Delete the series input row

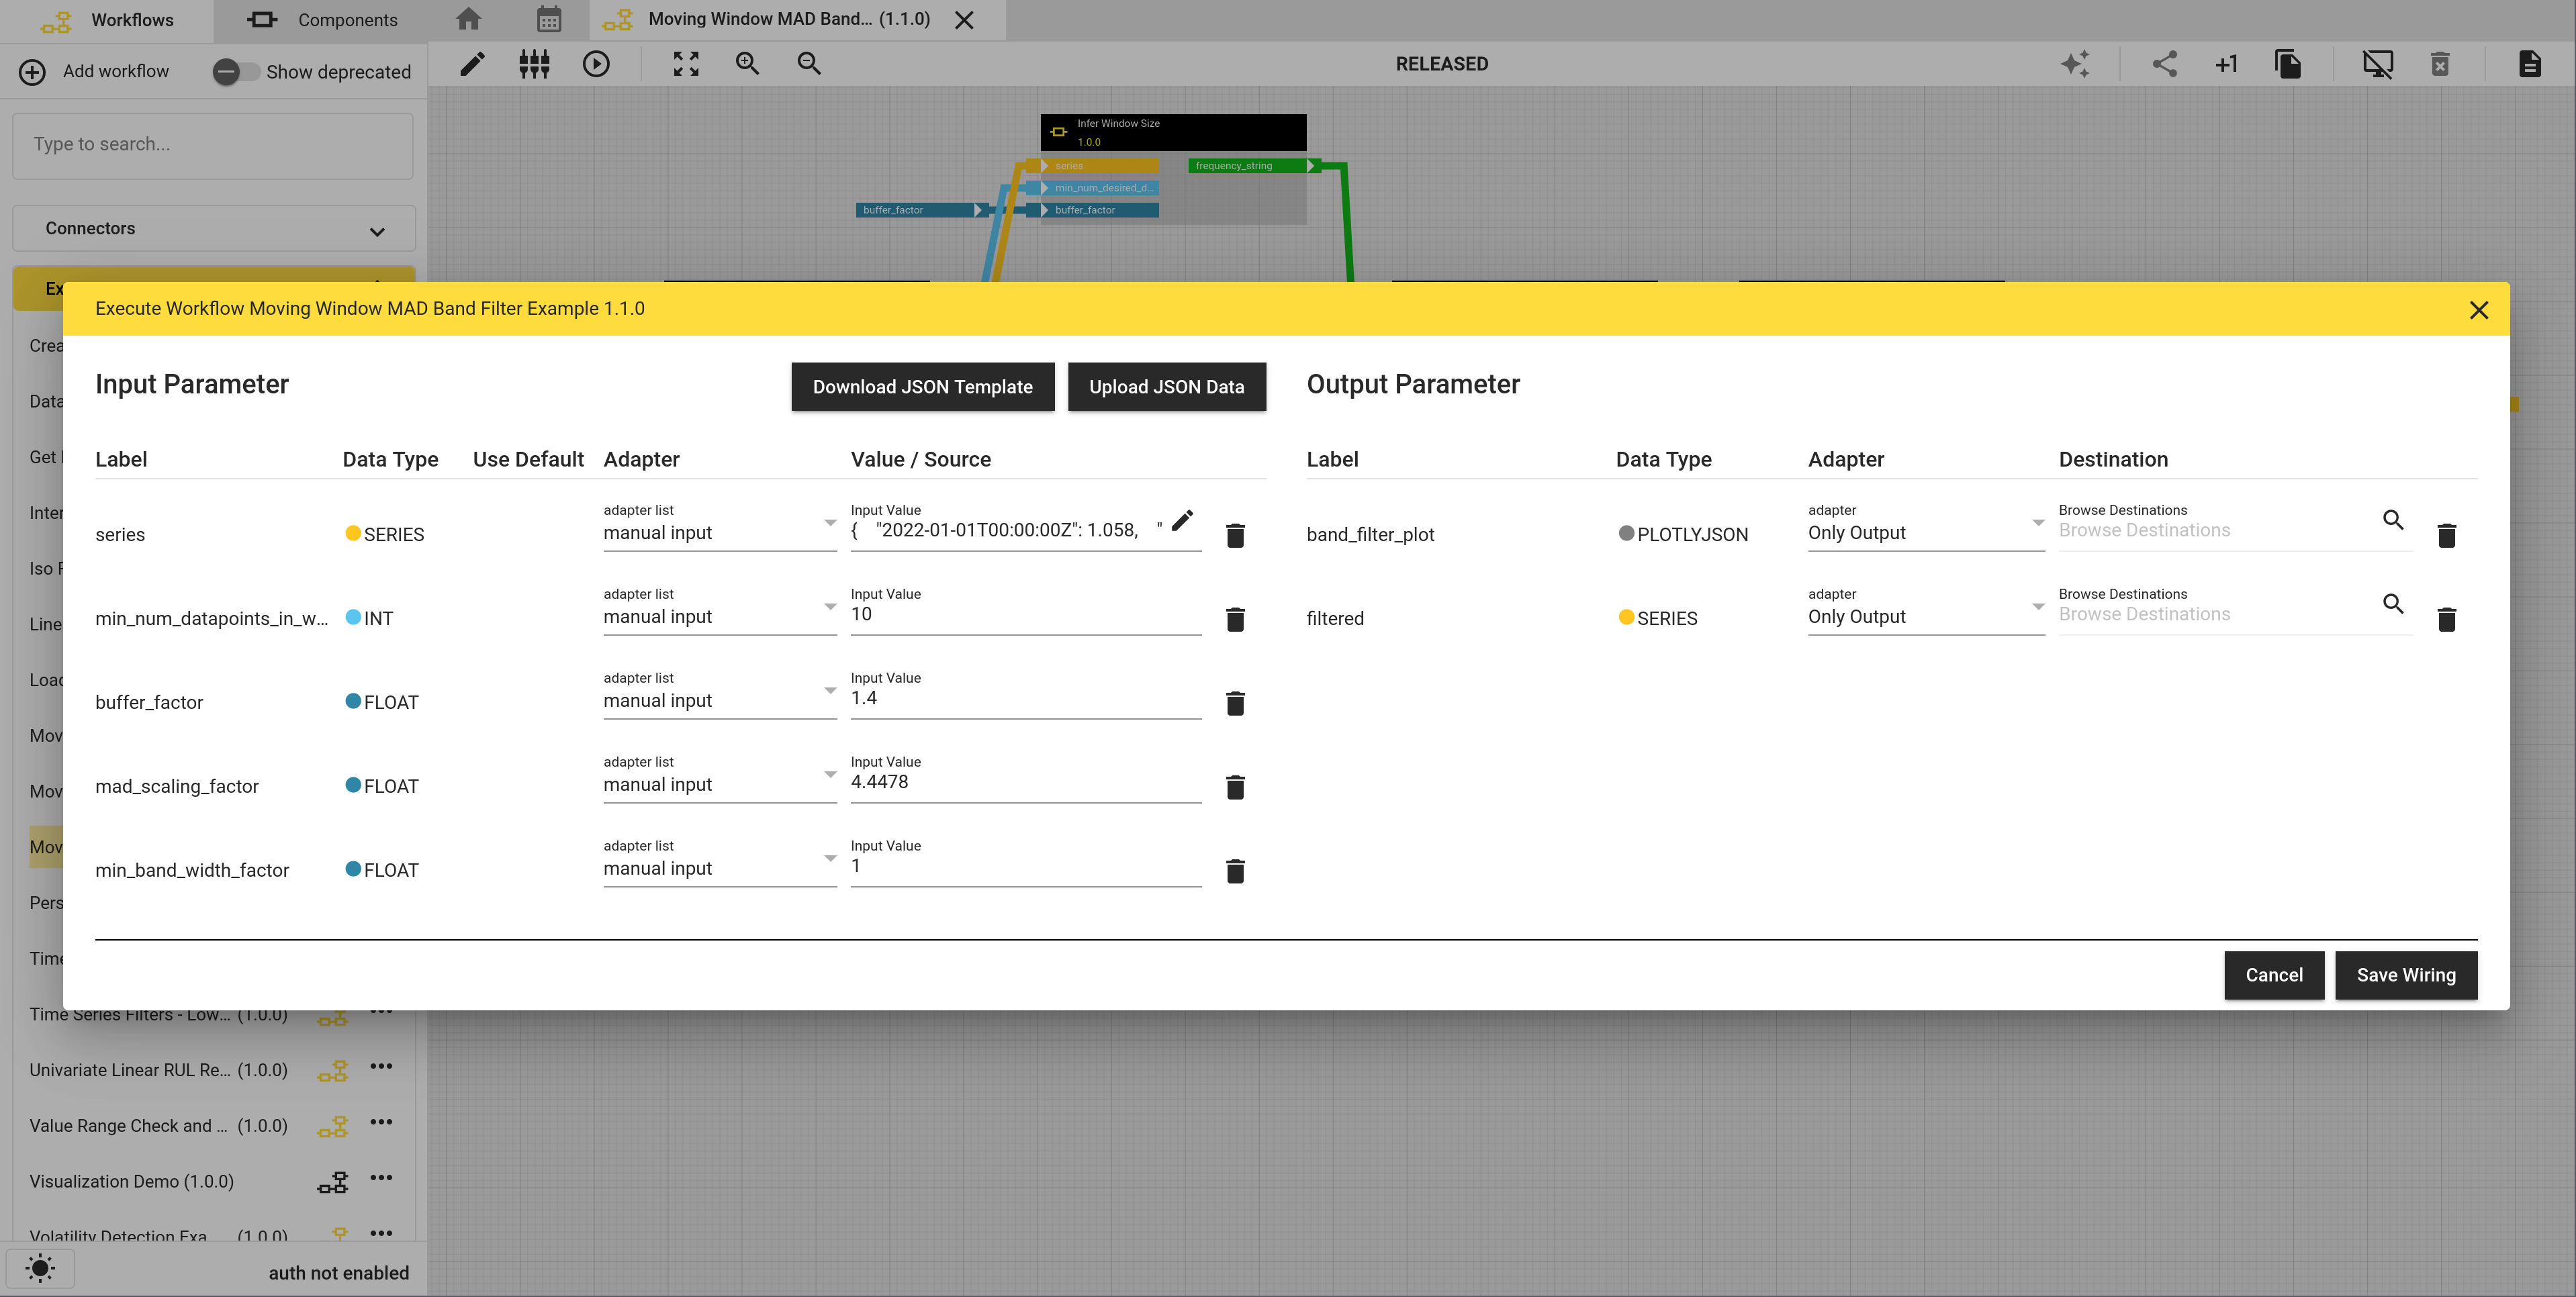point(1235,535)
